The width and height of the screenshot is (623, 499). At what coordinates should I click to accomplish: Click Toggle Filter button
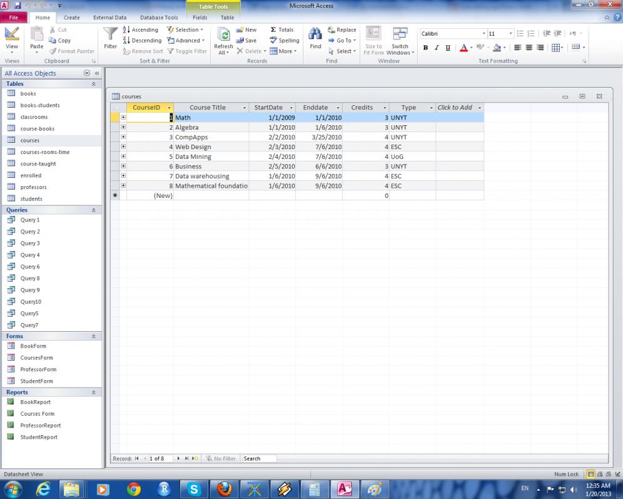(187, 51)
